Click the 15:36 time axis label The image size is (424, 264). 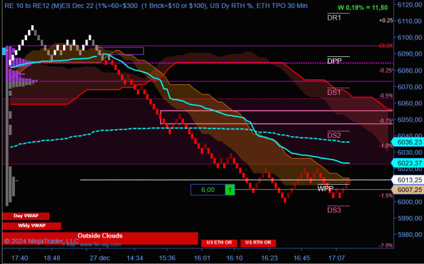(167, 258)
